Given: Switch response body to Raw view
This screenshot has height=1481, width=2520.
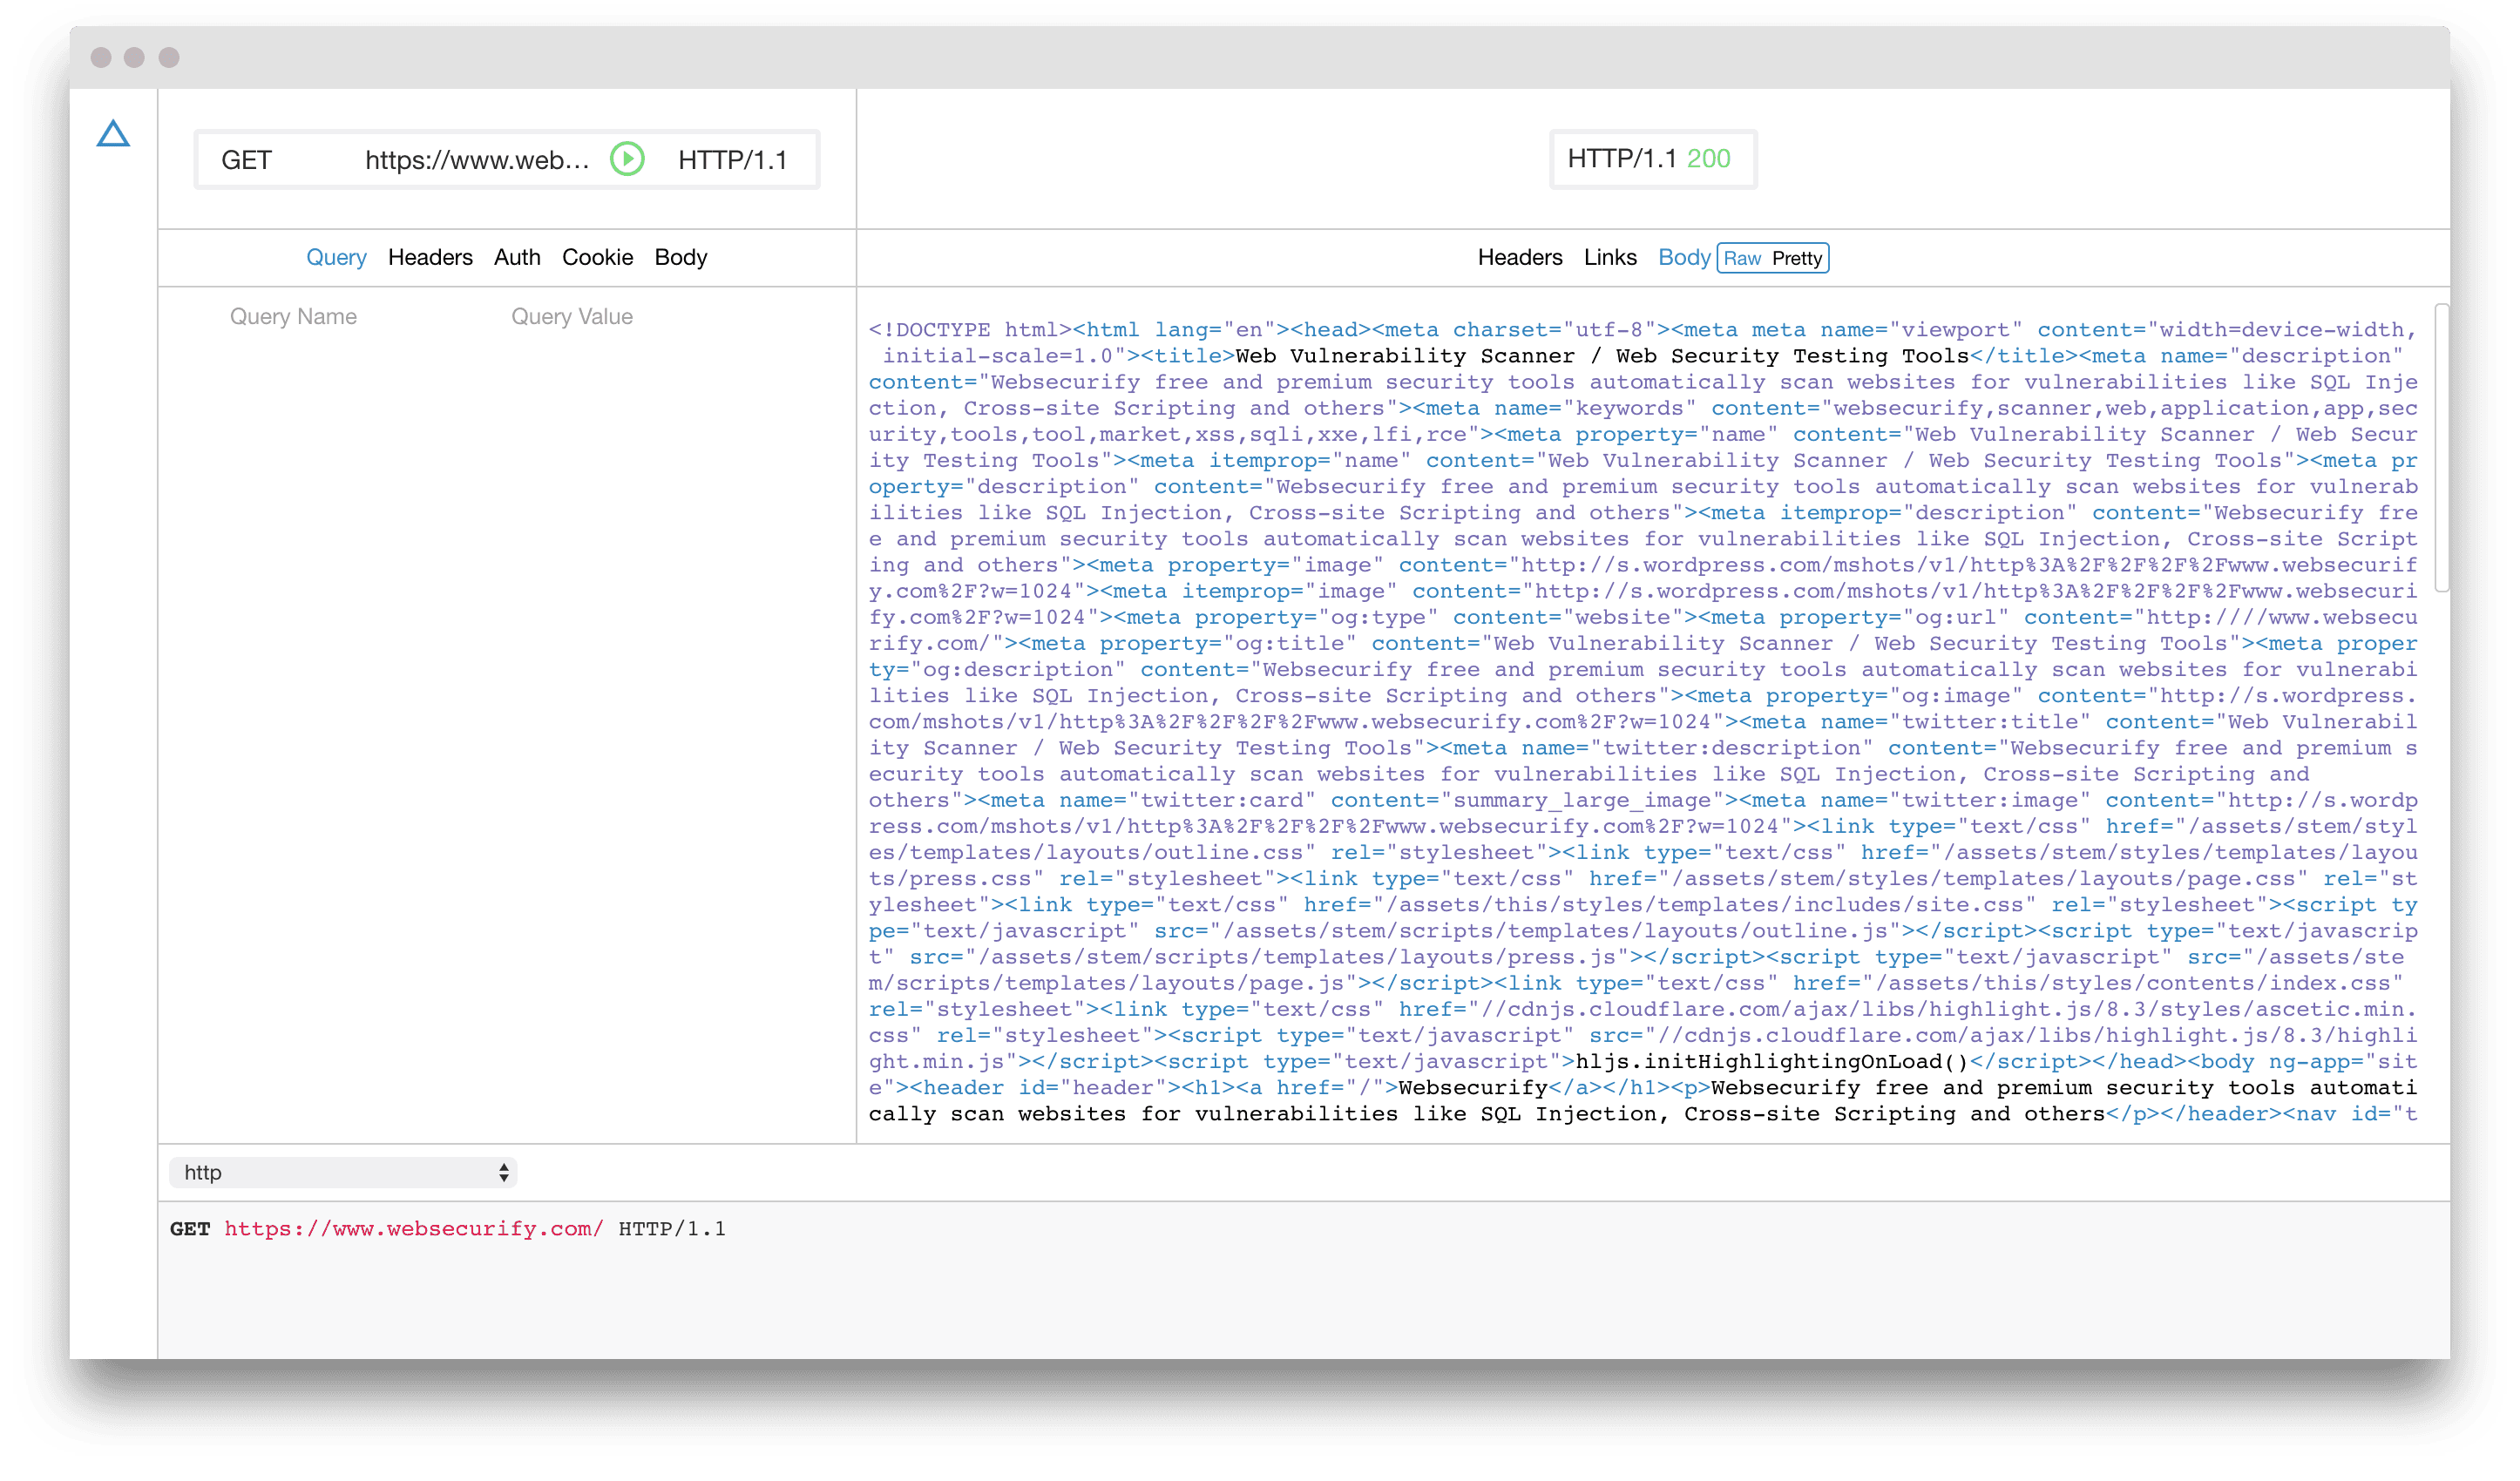Looking at the screenshot, I should coord(1742,258).
